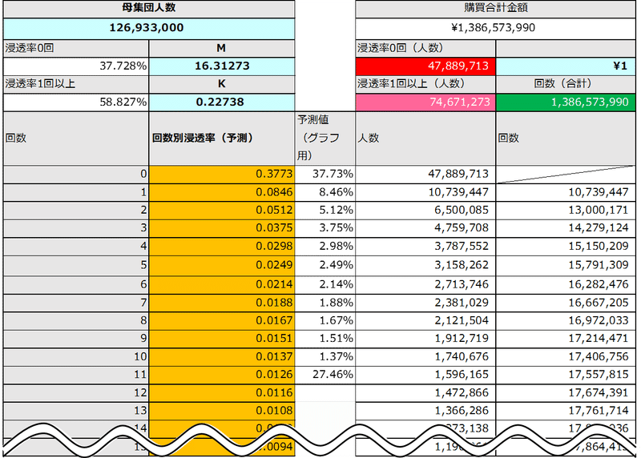Select the people count 1,472,866

point(425,393)
